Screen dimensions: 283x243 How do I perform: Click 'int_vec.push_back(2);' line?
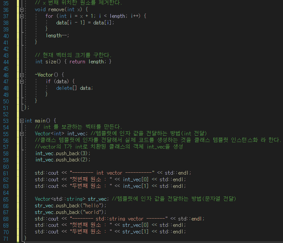coord(63,160)
